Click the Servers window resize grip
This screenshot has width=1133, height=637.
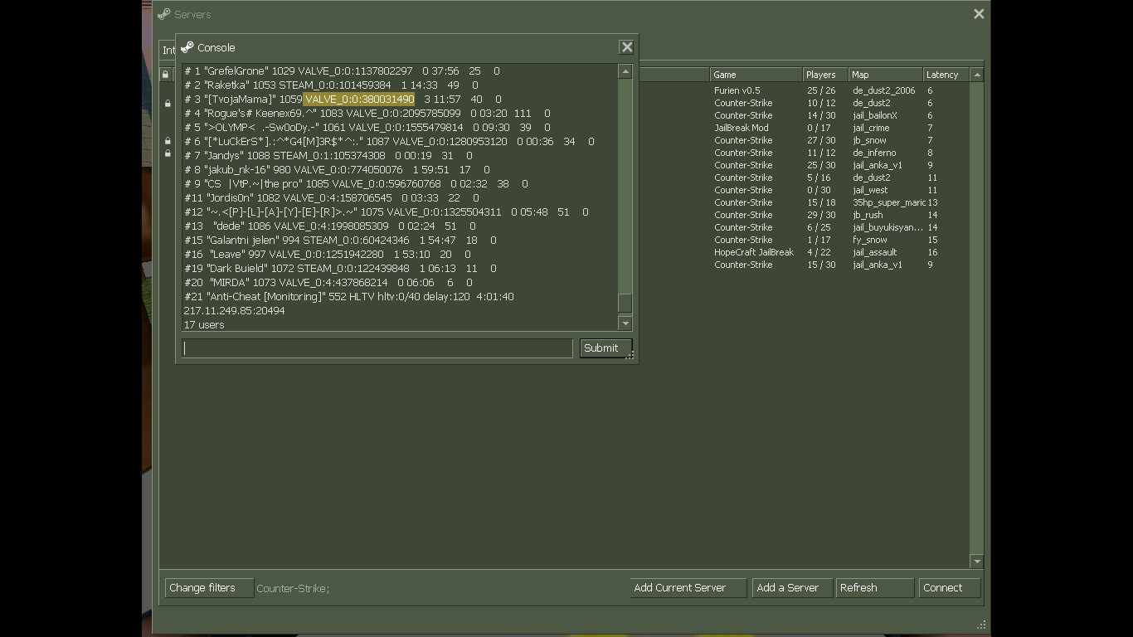point(981,625)
